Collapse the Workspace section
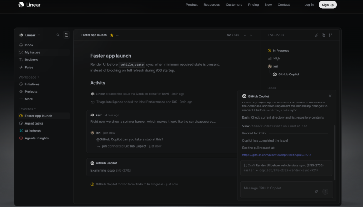 (x=29, y=77)
